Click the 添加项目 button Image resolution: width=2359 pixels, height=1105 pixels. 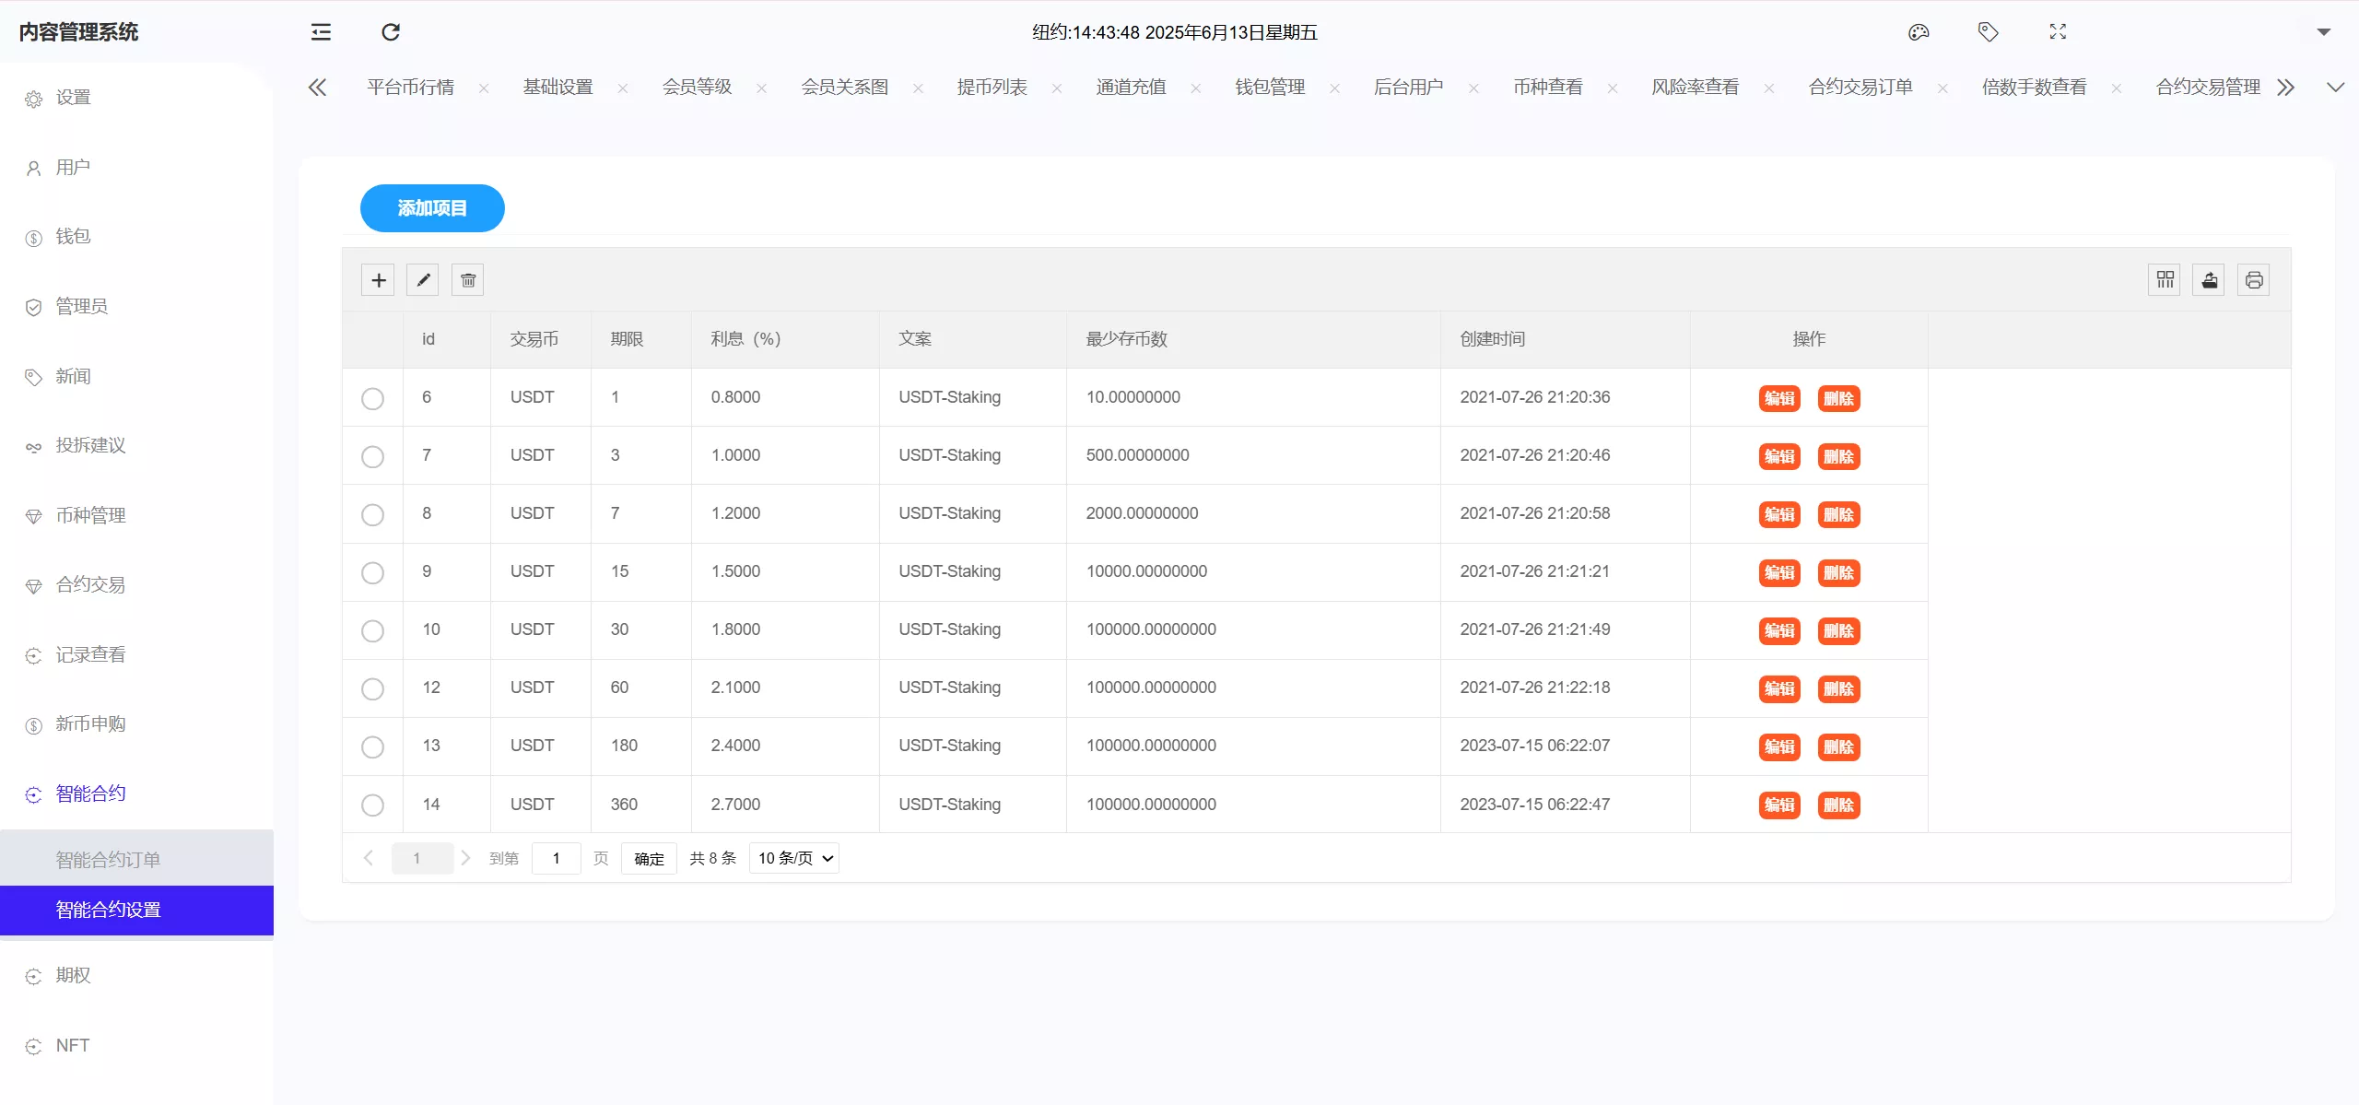pyautogui.click(x=431, y=208)
